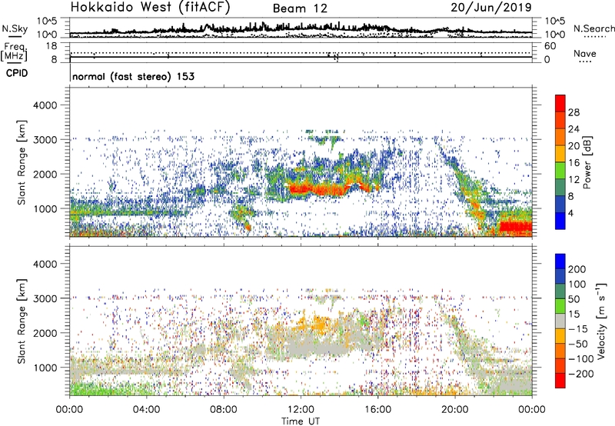Screen dimensions: 615x426
Task: Click the 'N.Search' legend label
Action: (593, 28)
